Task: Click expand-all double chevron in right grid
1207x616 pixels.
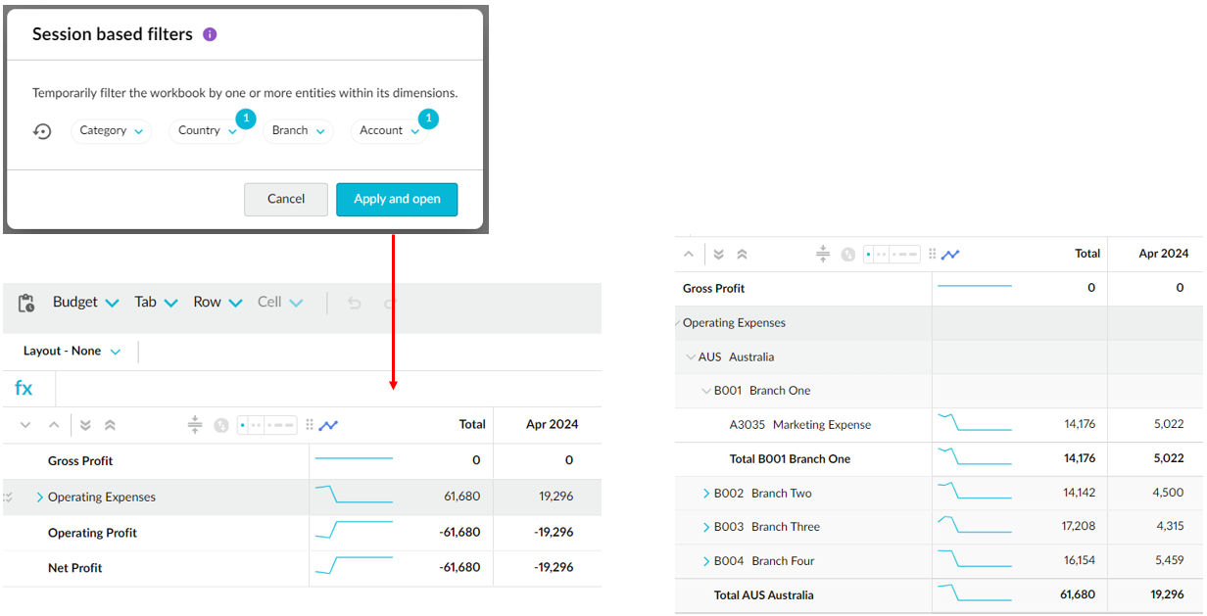Action: point(718,254)
